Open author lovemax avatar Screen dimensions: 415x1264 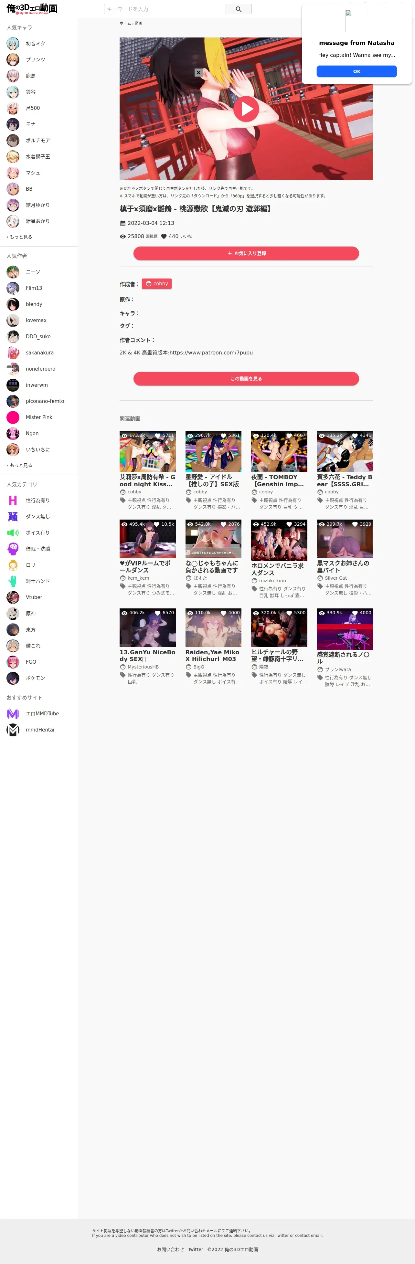point(13,321)
